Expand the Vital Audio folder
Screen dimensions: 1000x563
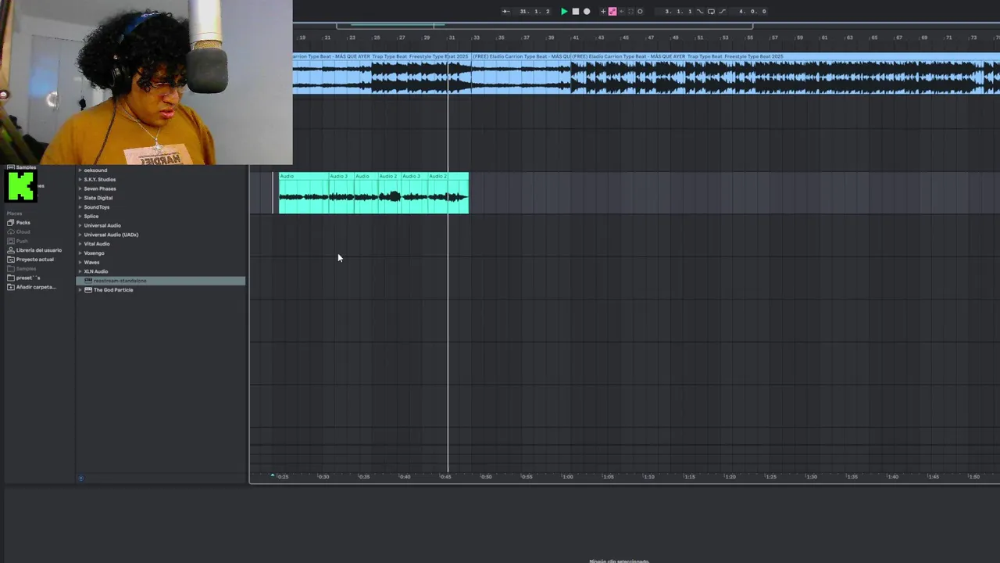[80, 244]
